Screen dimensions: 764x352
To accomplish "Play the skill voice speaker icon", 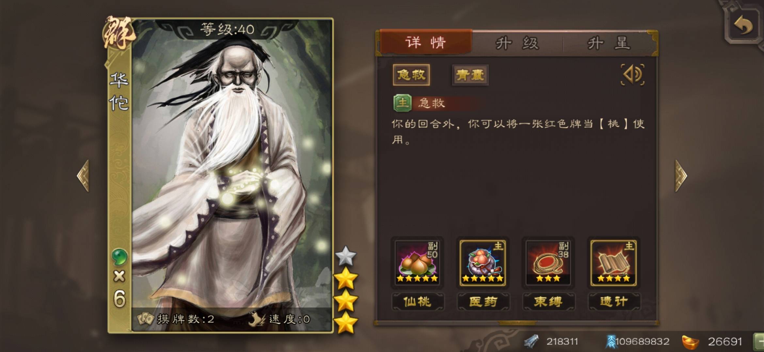I will (x=632, y=75).
